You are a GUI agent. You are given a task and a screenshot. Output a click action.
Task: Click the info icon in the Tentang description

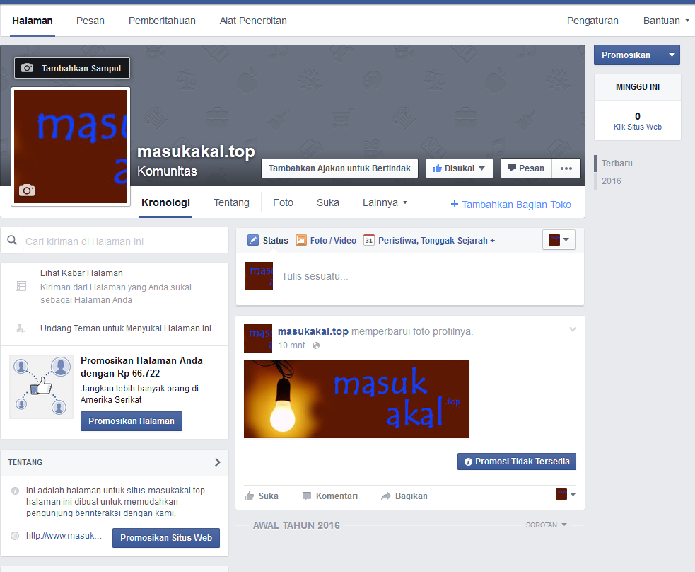[15, 491]
